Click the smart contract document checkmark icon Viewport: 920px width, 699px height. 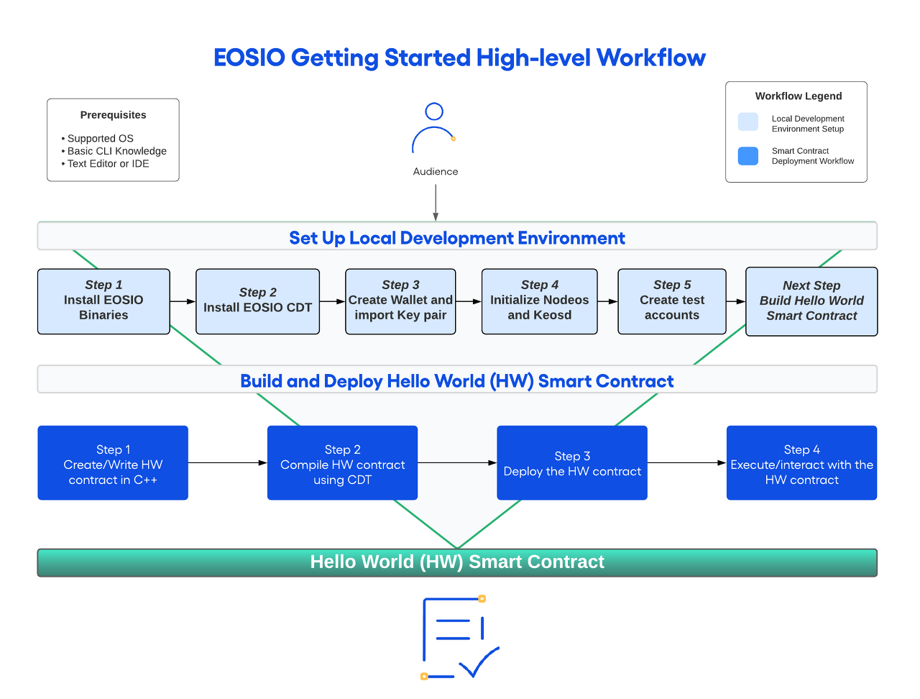(x=460, y=638)
